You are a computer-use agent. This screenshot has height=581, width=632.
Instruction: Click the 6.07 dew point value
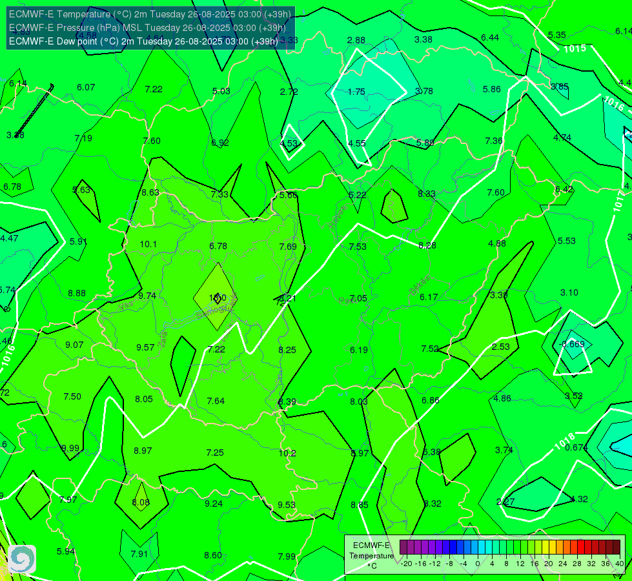coord(86,88)
